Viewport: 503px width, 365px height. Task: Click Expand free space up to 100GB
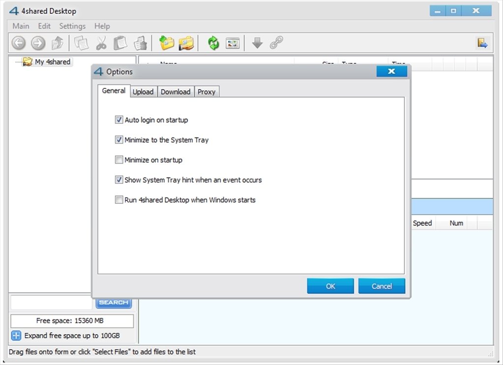72,336
